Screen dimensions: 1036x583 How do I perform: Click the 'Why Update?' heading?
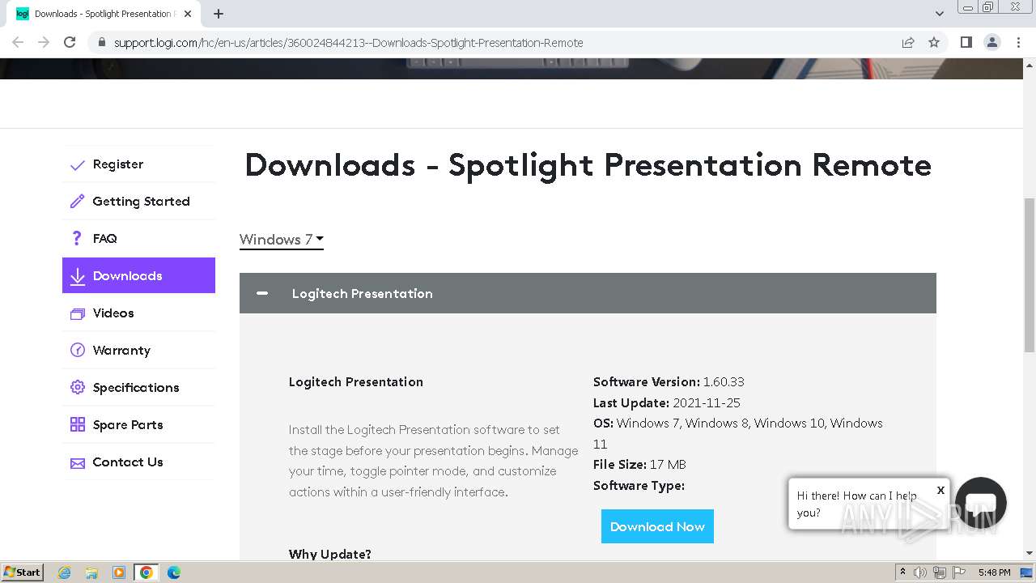tap(330, 554)
